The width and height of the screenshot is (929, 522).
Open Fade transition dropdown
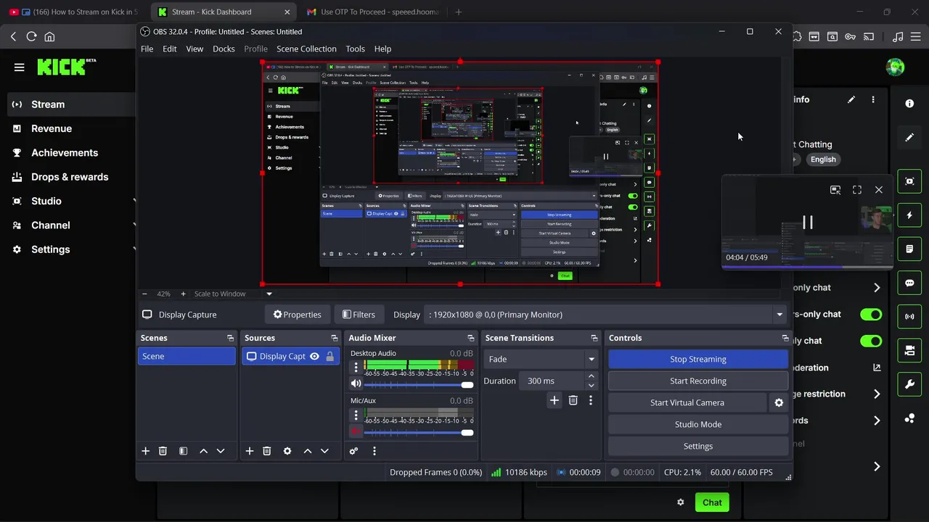point(541,359)
